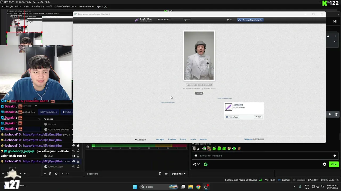Click the Facebook Follow Page button
Screen dimensions: 341x191
(x=232, y=117)
